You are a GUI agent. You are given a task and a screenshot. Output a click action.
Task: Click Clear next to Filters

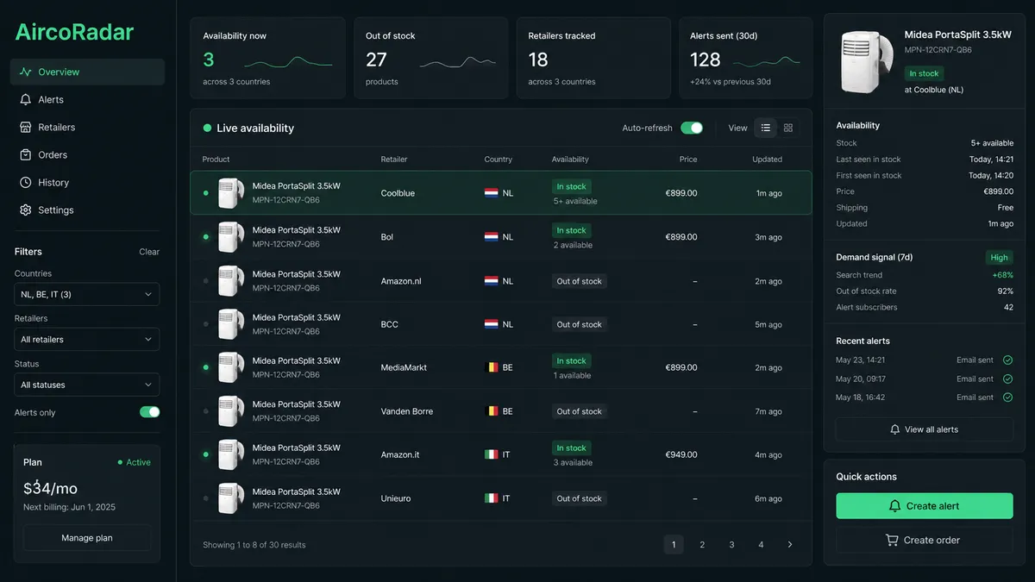(x=149, y=252)
